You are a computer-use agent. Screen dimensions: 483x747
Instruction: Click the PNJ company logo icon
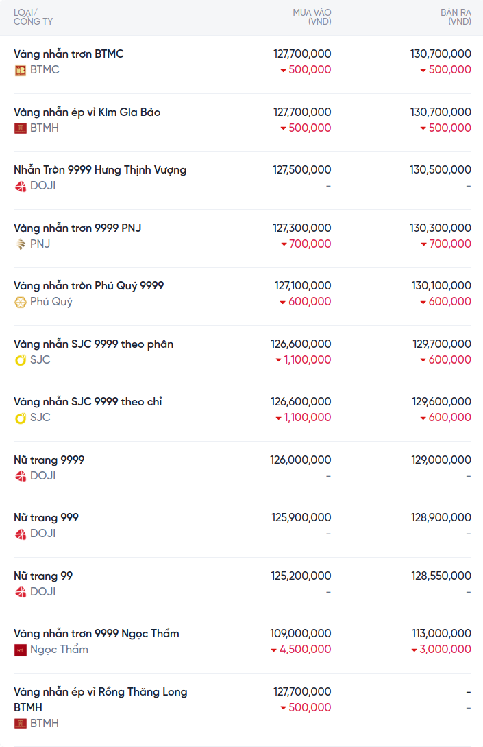(x=20, y=244)
